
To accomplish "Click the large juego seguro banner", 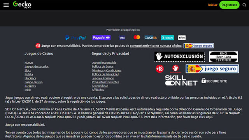I will point(212,69).
